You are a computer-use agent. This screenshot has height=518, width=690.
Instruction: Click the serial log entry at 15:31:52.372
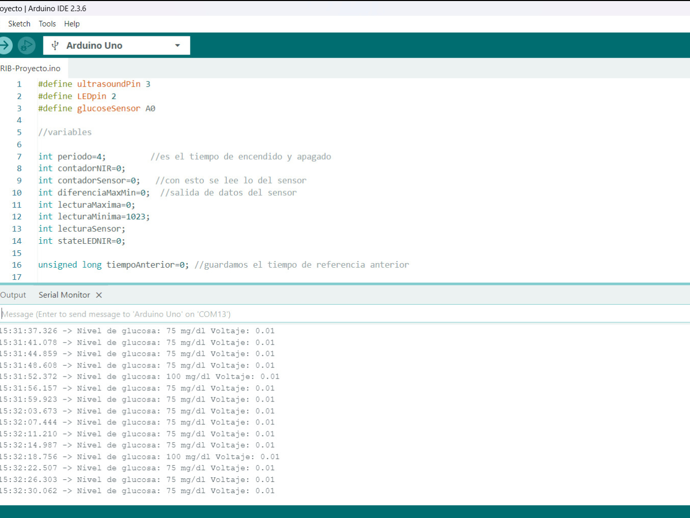[x=140, y=377]
